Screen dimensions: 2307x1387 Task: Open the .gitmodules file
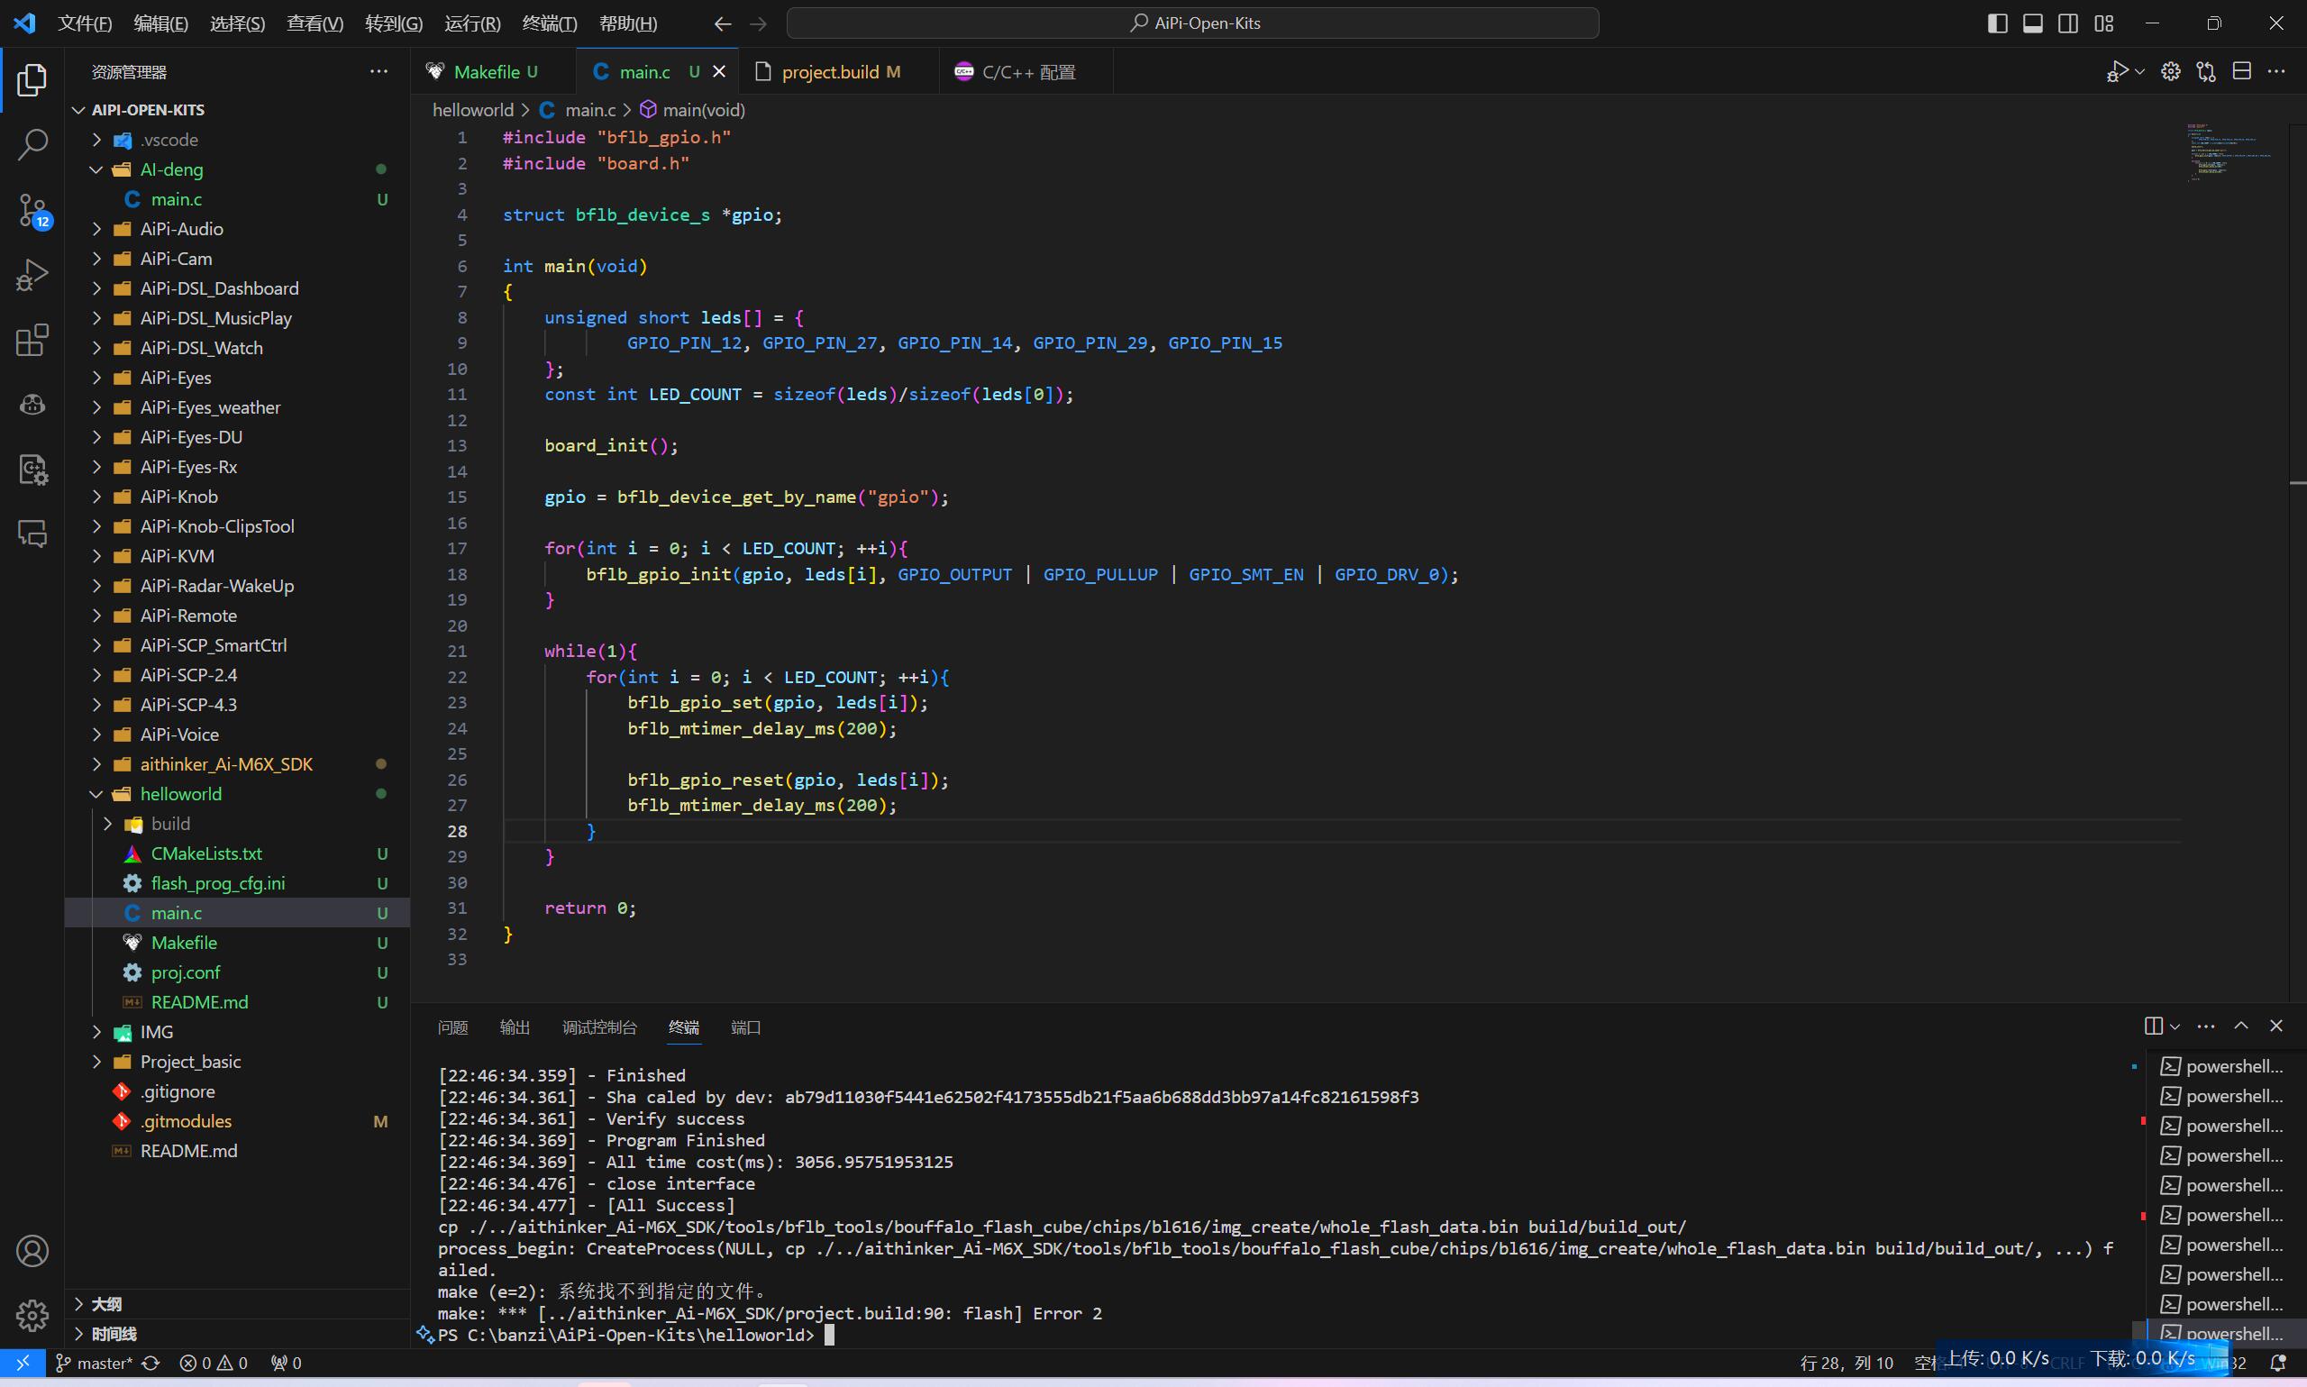click(x=186, y=1120)
